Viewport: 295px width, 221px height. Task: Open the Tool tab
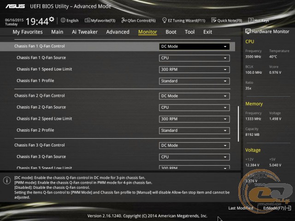point(189,32)
